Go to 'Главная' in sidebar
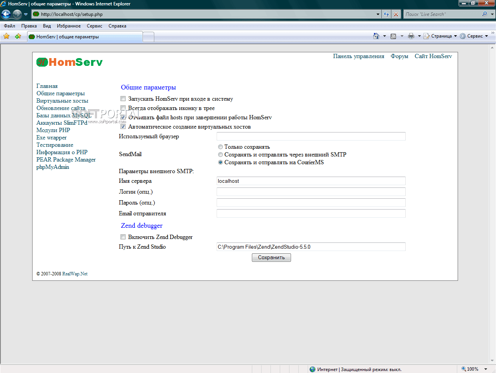 47,86
